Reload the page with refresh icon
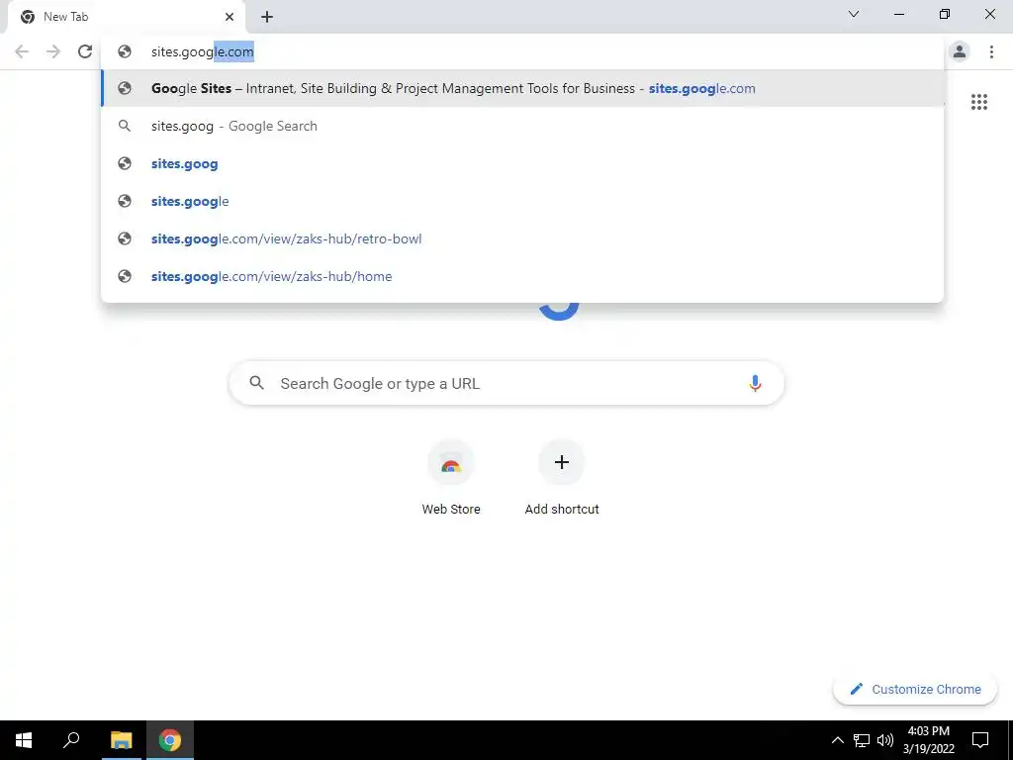1013x760 pixels. [85, 51]
